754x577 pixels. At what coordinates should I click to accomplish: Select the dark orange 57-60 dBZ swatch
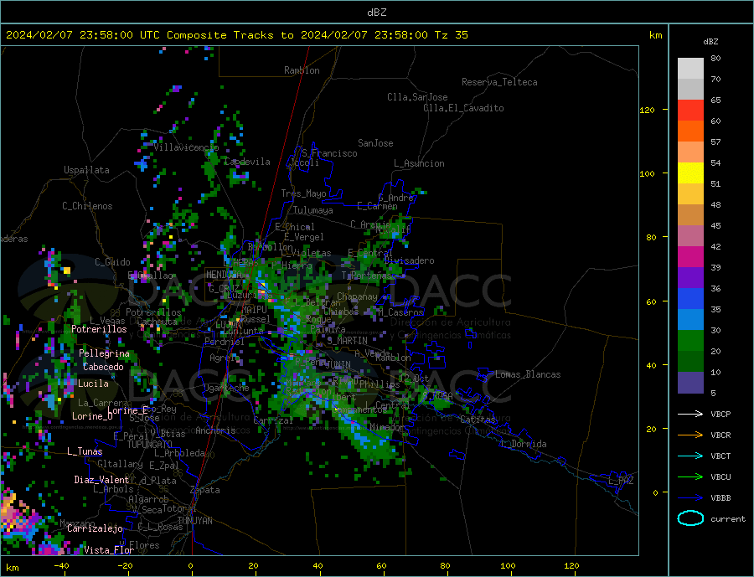coord(690,131)
